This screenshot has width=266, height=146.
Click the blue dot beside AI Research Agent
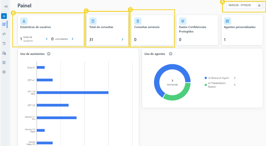click(205, 78)
